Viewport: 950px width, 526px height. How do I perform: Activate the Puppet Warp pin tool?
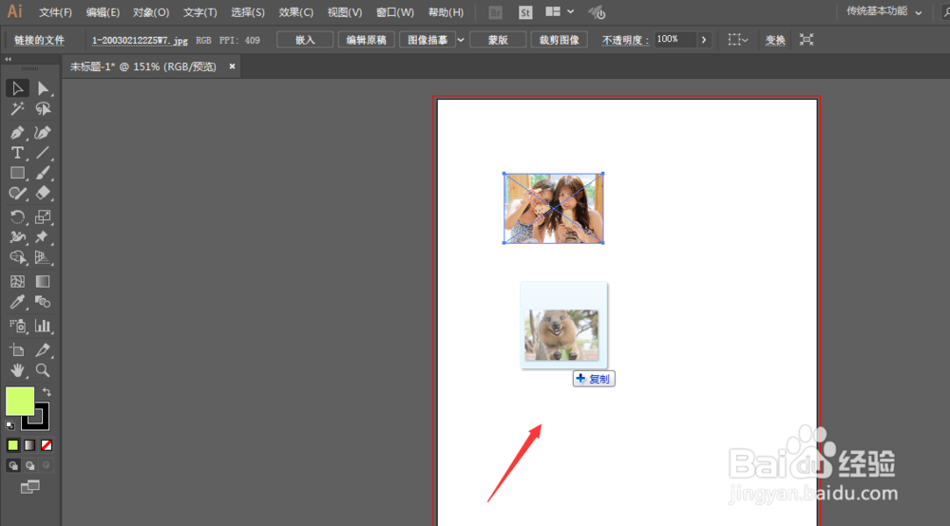tap(43, 237)
